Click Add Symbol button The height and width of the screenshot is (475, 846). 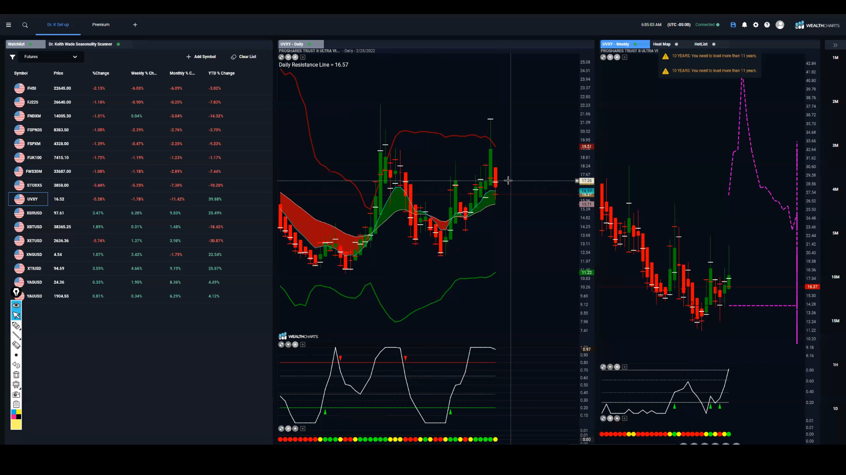pos(201,57)
